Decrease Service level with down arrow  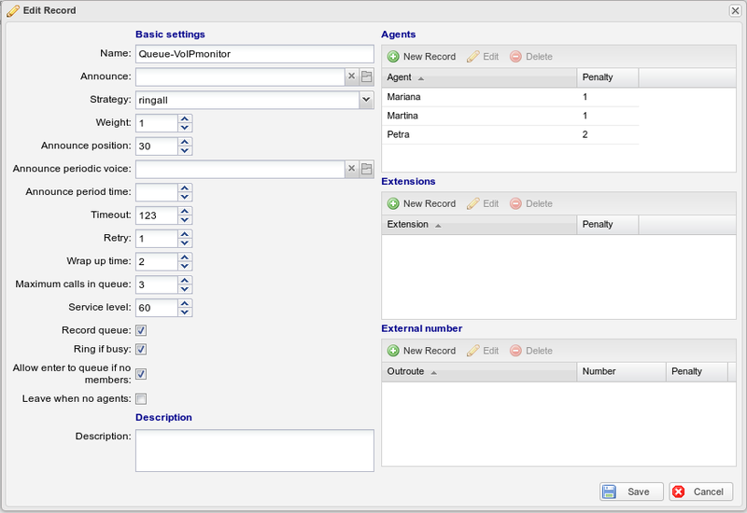pyautogui.click(x=185, y=312)
